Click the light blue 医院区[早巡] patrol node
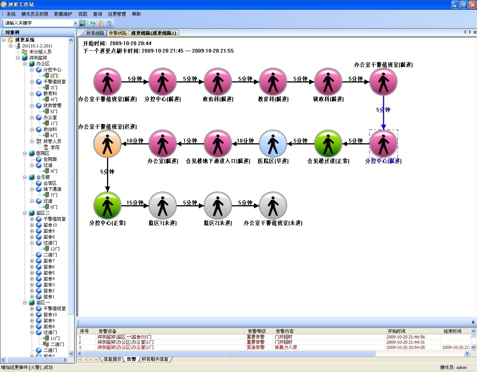477x372 pixels. tap(273, 144)
